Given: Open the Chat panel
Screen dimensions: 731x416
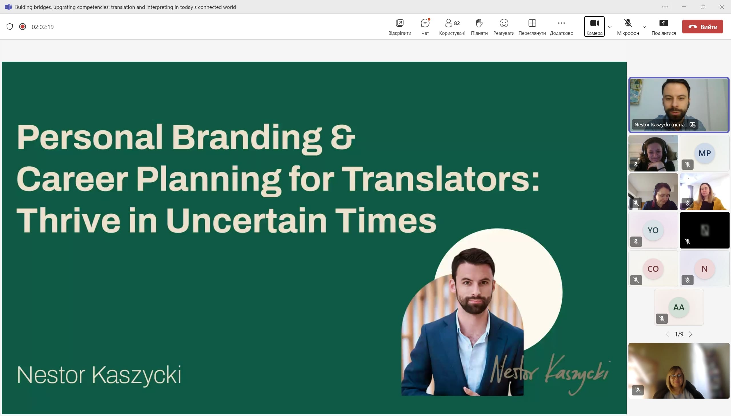Looking at the screenshot, I should tap(425, 27).
